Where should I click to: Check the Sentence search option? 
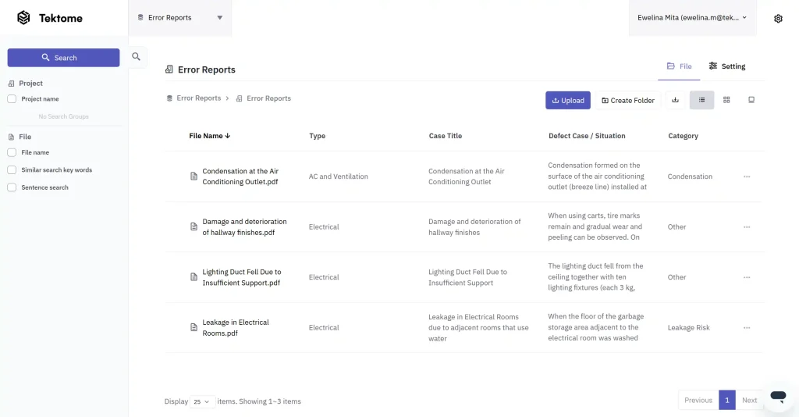click(x=12, y=187)
